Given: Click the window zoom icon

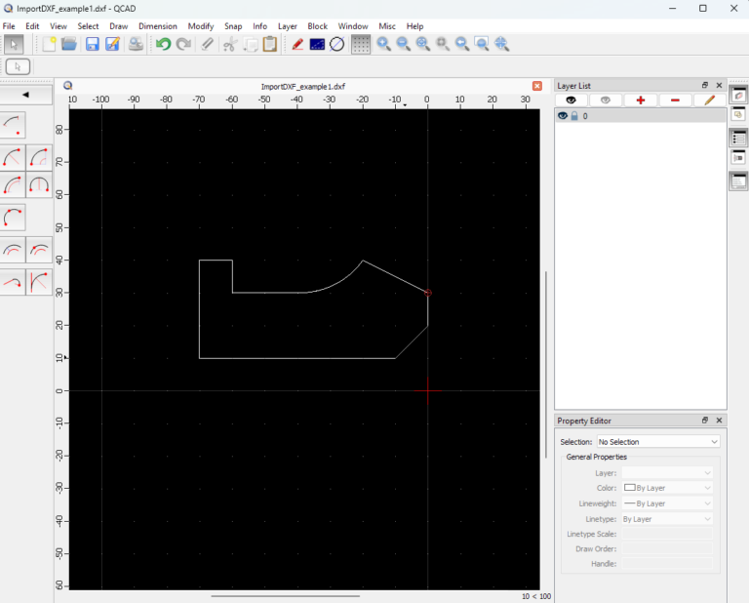Looking at the screenshot, I should click(x=482, y=44).
